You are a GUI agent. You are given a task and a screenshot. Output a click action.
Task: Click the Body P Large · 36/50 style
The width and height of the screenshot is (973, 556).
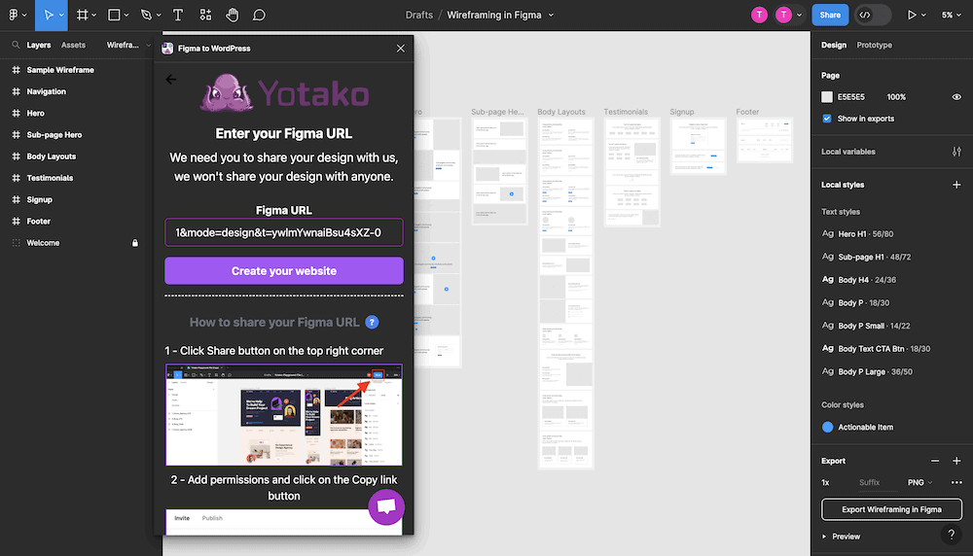(x=867, y=371)
